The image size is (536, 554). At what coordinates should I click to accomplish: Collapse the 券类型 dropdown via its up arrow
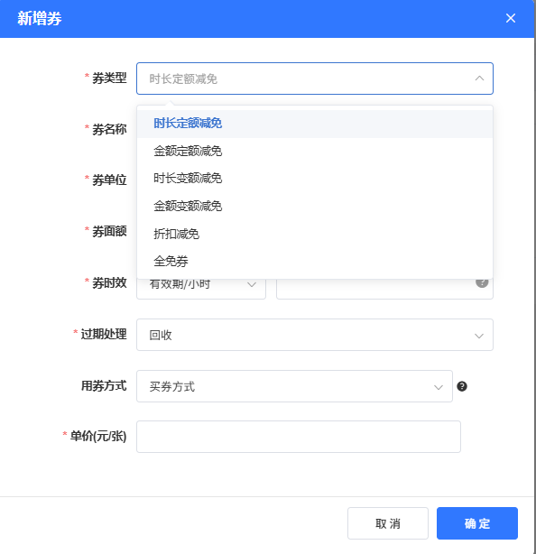tap(479, 78)
